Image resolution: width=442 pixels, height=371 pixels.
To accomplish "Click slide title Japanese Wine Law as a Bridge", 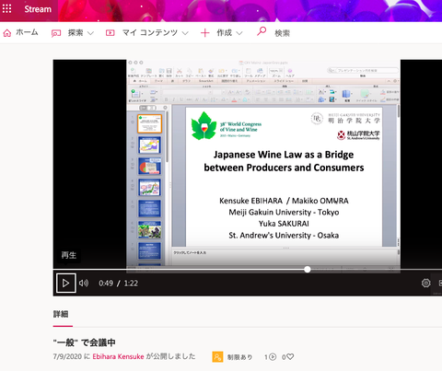I will coord(284,161).
